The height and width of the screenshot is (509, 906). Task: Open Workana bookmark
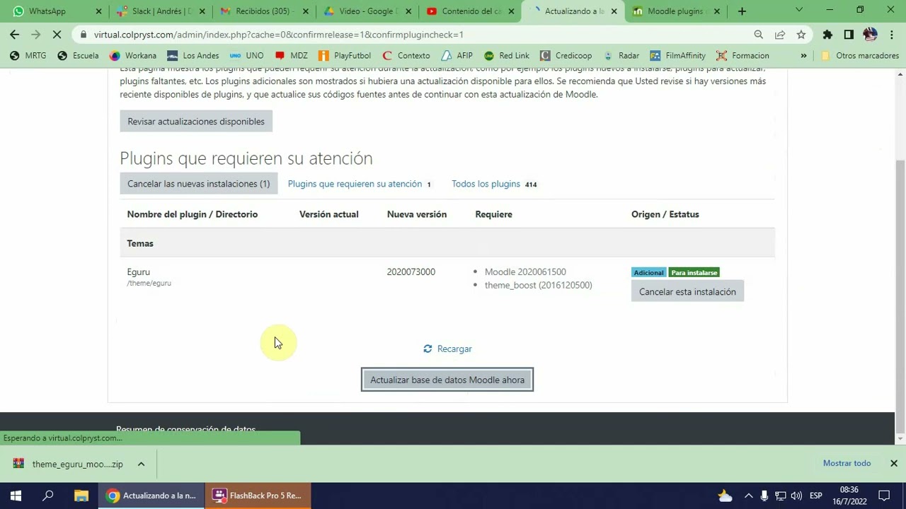coord(133,56)
